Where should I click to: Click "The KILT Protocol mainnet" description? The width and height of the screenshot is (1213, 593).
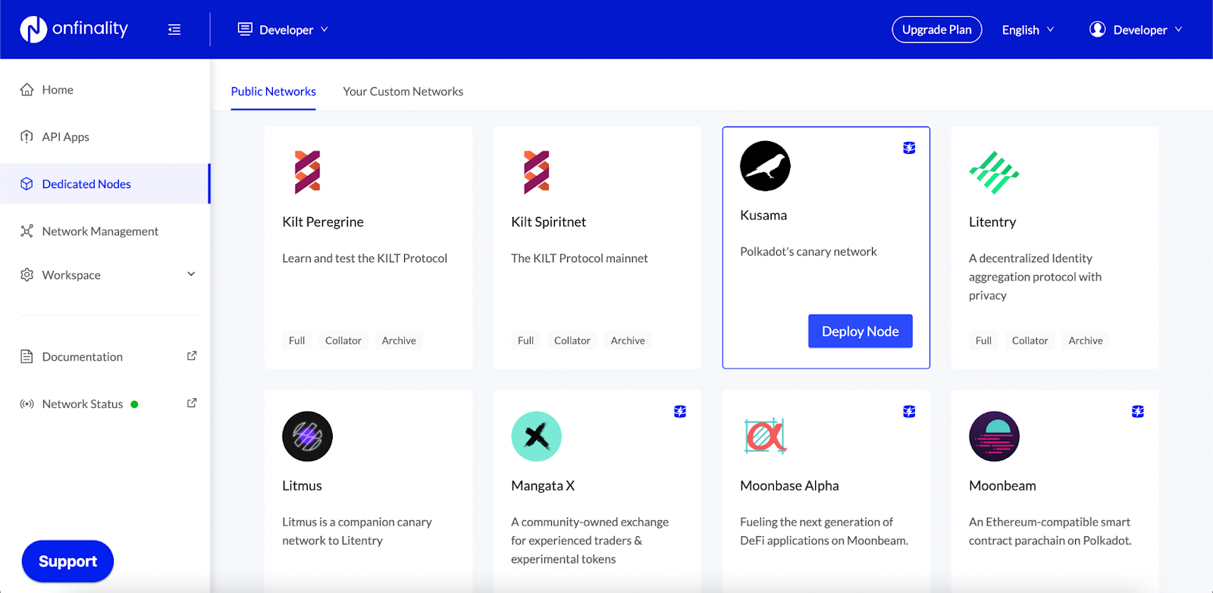point(579,258)
